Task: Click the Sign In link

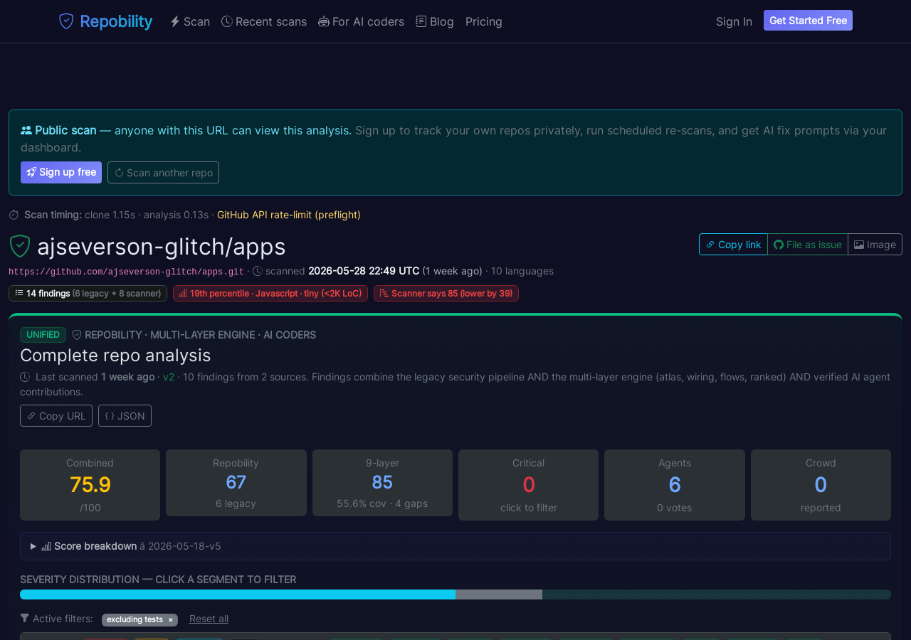Action: [734, 21]
